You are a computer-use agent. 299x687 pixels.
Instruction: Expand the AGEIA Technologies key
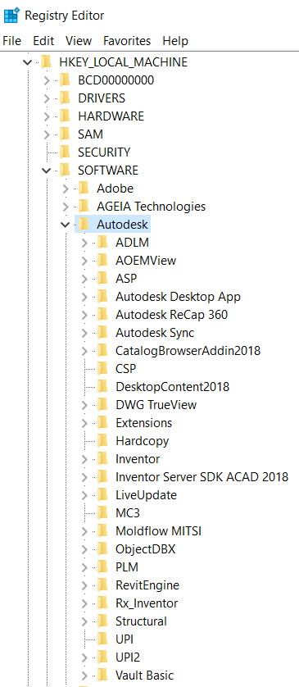(66, 207)
